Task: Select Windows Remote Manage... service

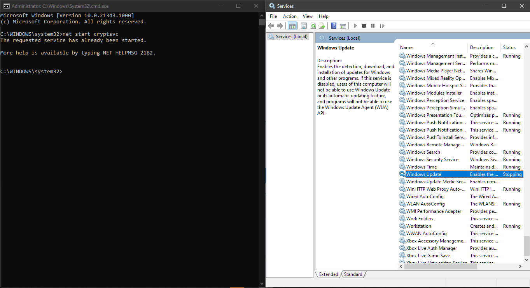Action: (x=461, y=145)
